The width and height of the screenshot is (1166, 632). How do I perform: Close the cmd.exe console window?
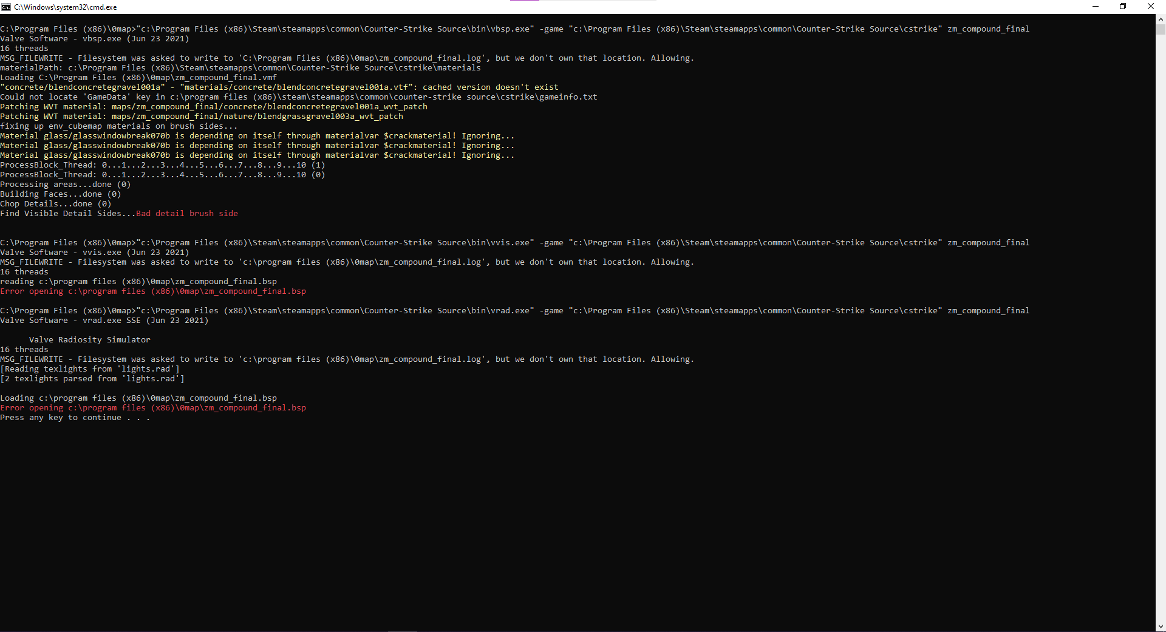[x=1151, y=7]
